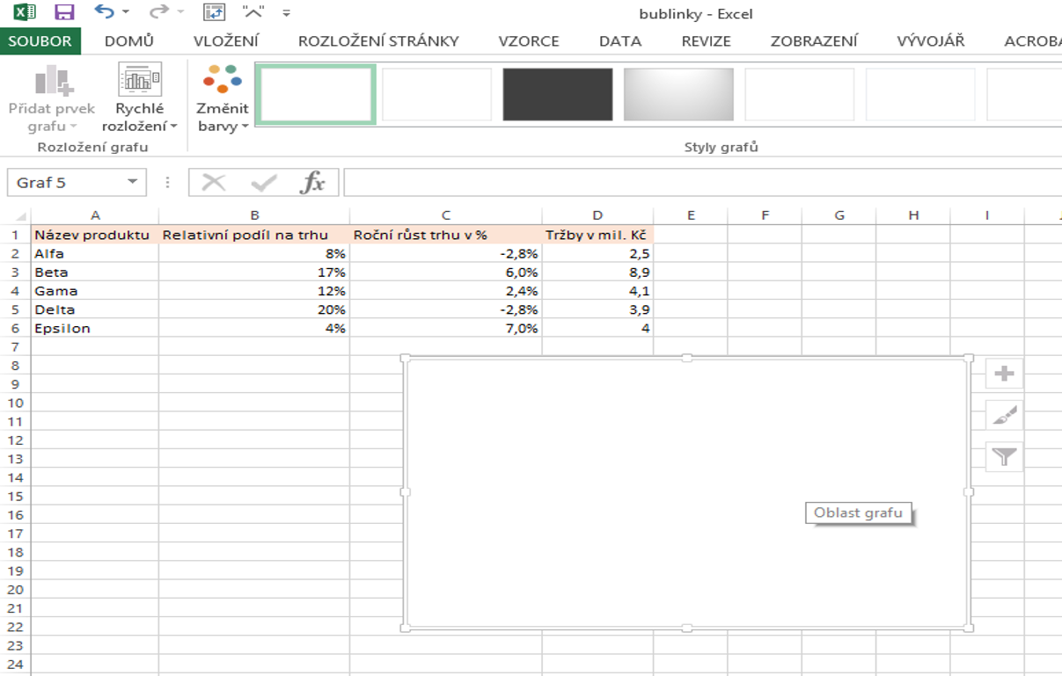Expand the Name Box dropdown arrow
The width and height of the screenshot is (1062, 676).
(133, 183)
